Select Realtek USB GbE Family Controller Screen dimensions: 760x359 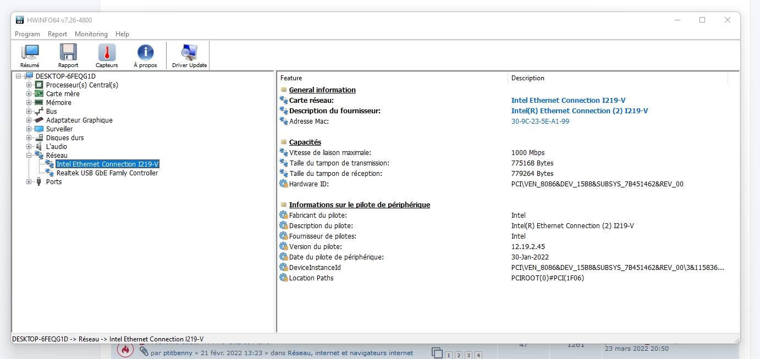click(107, 173)
